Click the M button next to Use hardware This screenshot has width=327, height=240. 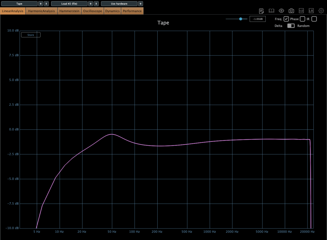[x=140, y=4]
